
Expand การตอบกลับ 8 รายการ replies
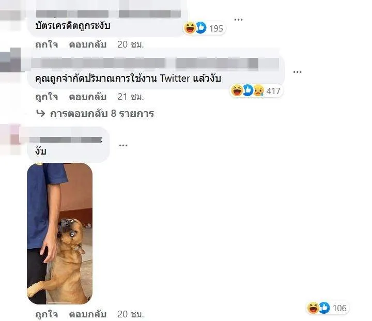102,114
